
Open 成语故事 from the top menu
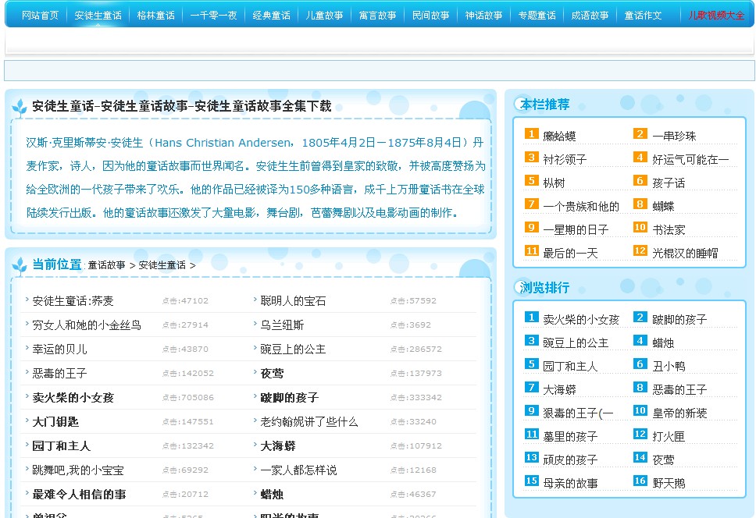(590, 16)
